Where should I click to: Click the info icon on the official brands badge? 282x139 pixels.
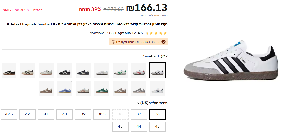113,42
